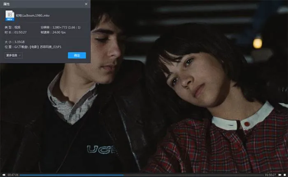Click the 01:50:27 duration in the dialog
The image size is (288, 177).
(x=21, y=32)
